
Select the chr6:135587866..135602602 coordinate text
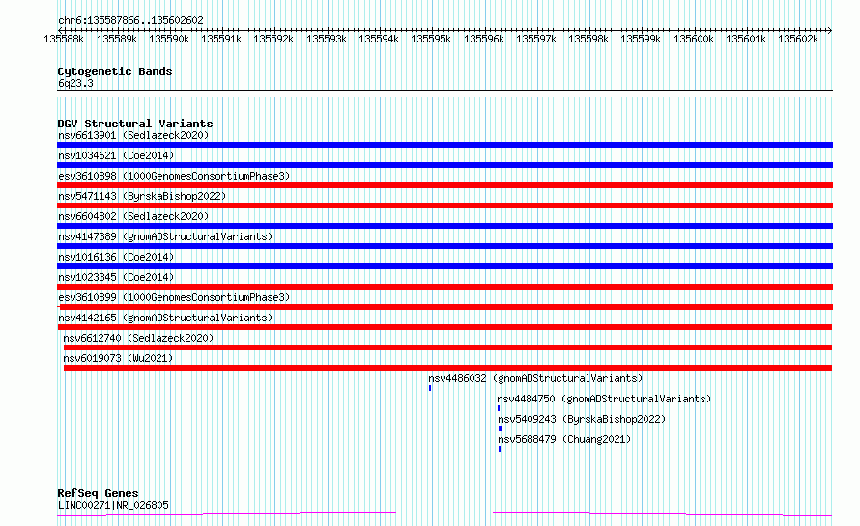pos(130,20)
